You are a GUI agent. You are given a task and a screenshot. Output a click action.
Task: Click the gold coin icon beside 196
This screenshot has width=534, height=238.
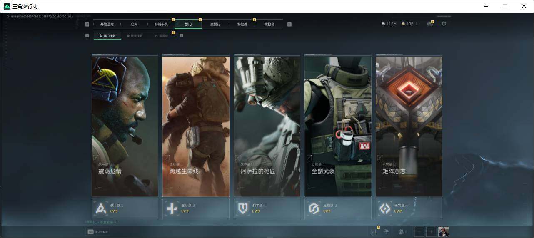pyautogui.click(x=403, y=24)
